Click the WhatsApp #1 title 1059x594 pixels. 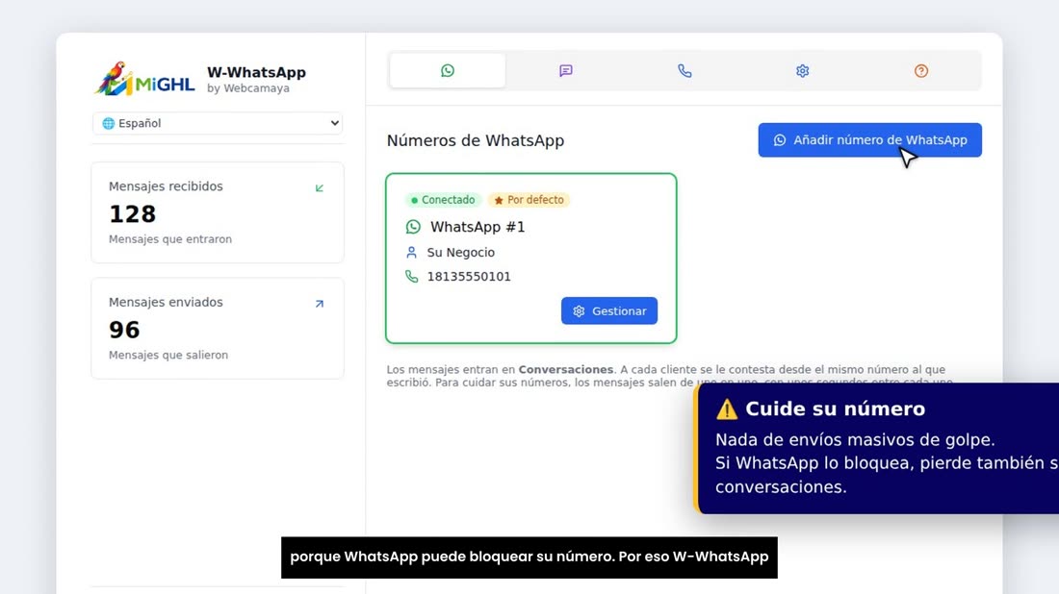(478, 227)
